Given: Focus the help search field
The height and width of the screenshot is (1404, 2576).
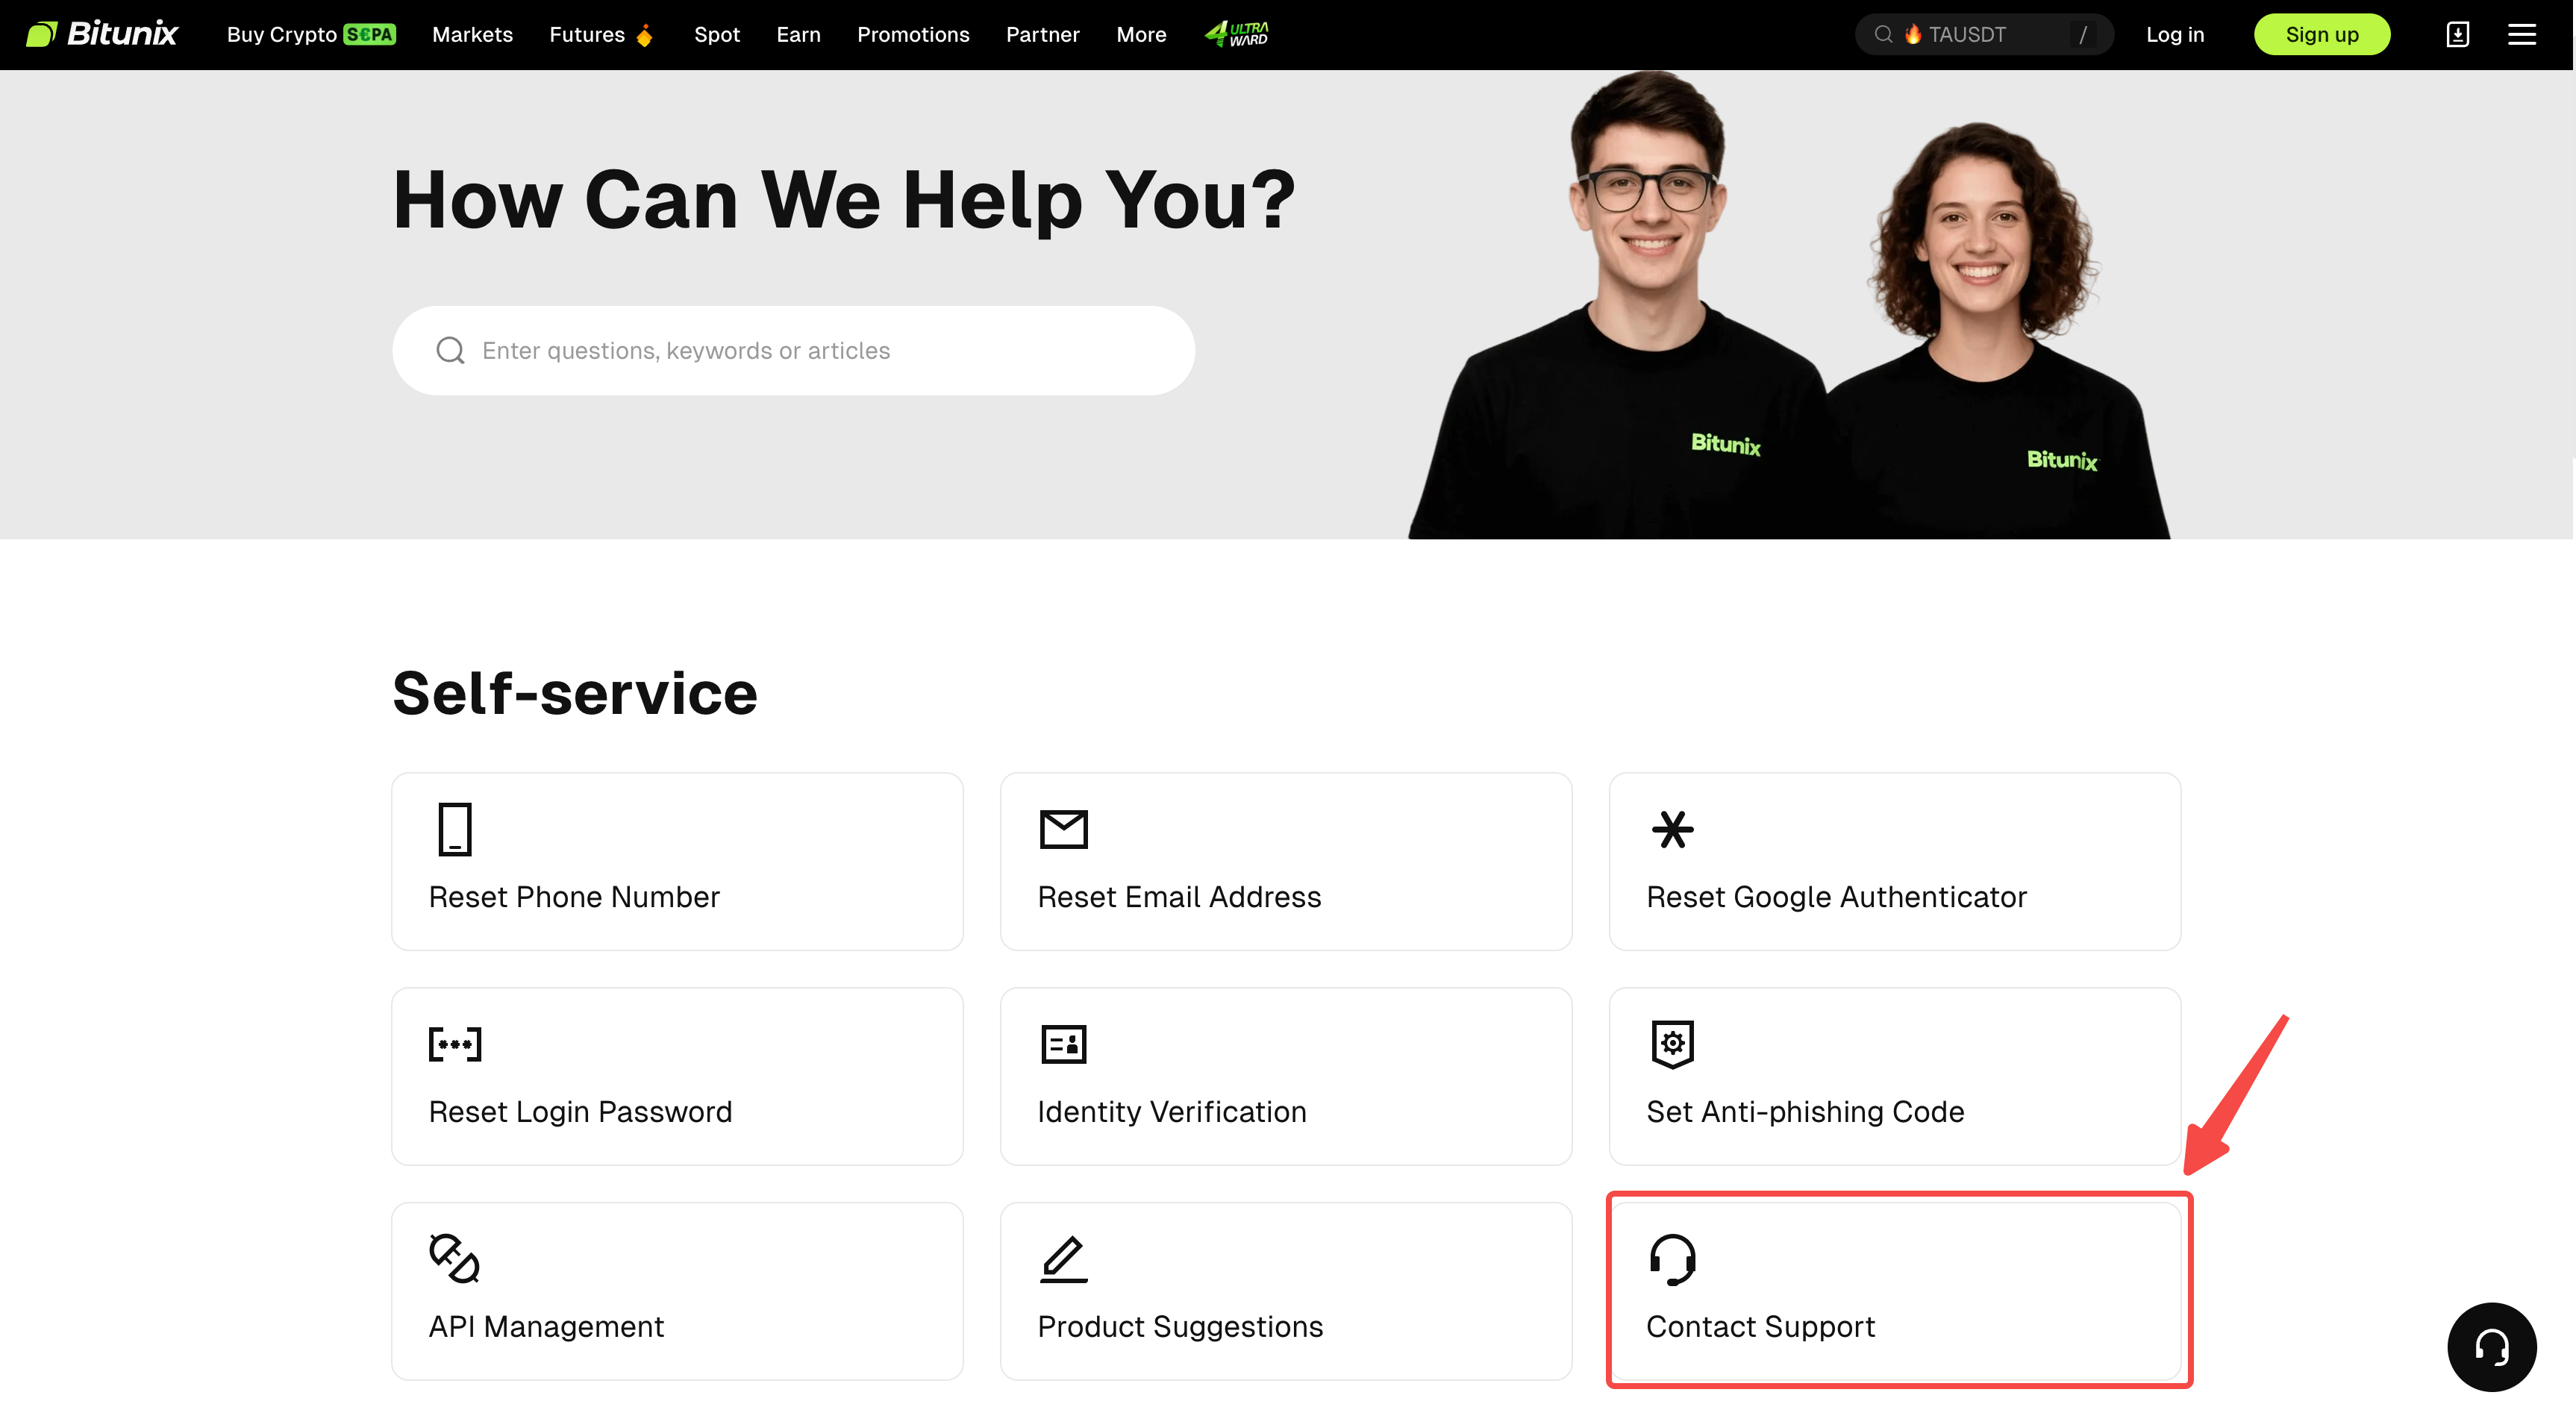Looking at the screenshot, I should 793,351.
